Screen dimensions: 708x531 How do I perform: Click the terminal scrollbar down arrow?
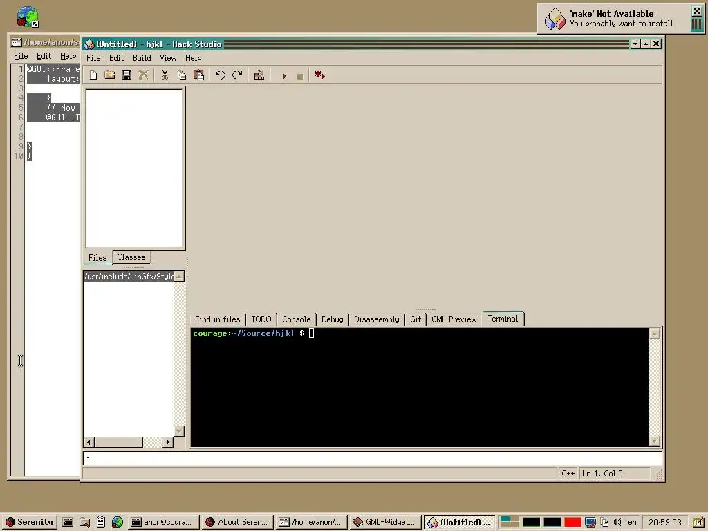click(x=655, y=440)
